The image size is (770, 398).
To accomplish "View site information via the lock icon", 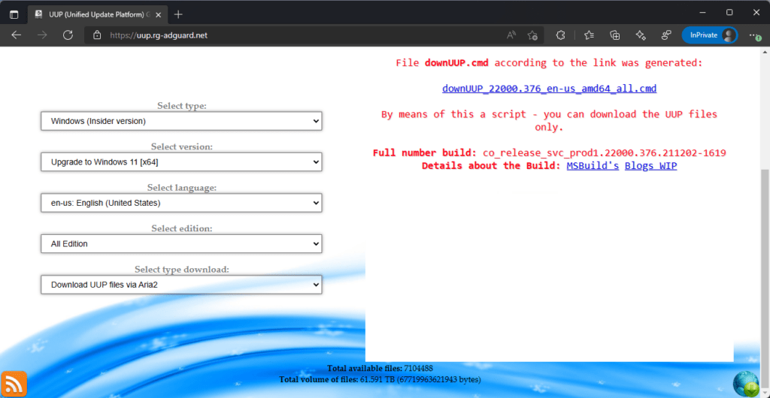I will click(x=97, y=35).
